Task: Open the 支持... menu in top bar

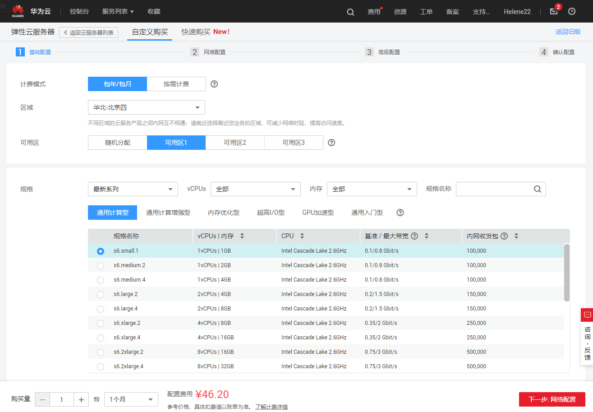Action: 481,12
